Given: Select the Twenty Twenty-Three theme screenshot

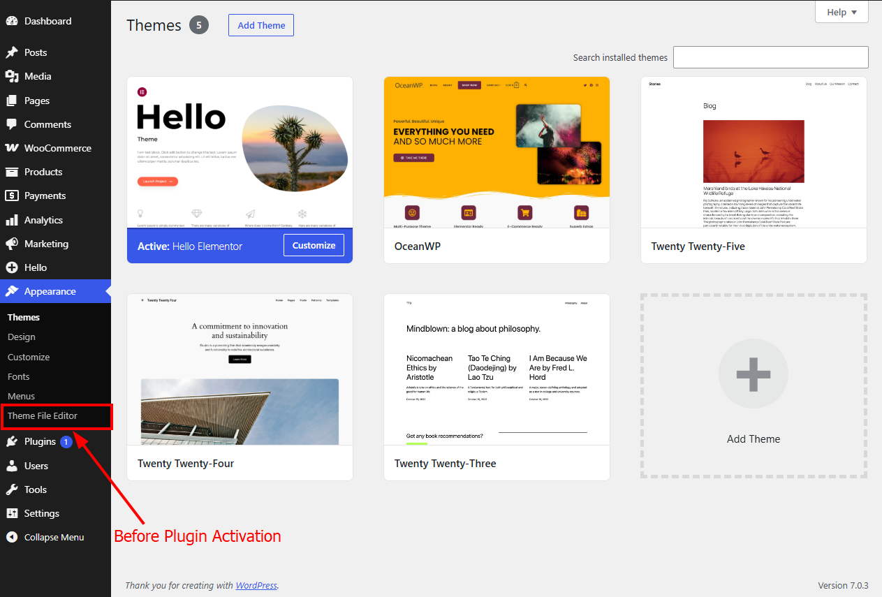Looking at the screenshot, I should pyautogui.click(x=497, y=369).
